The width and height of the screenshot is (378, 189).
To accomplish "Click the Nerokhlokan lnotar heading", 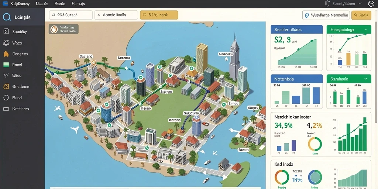I will [x=293, y=117].
